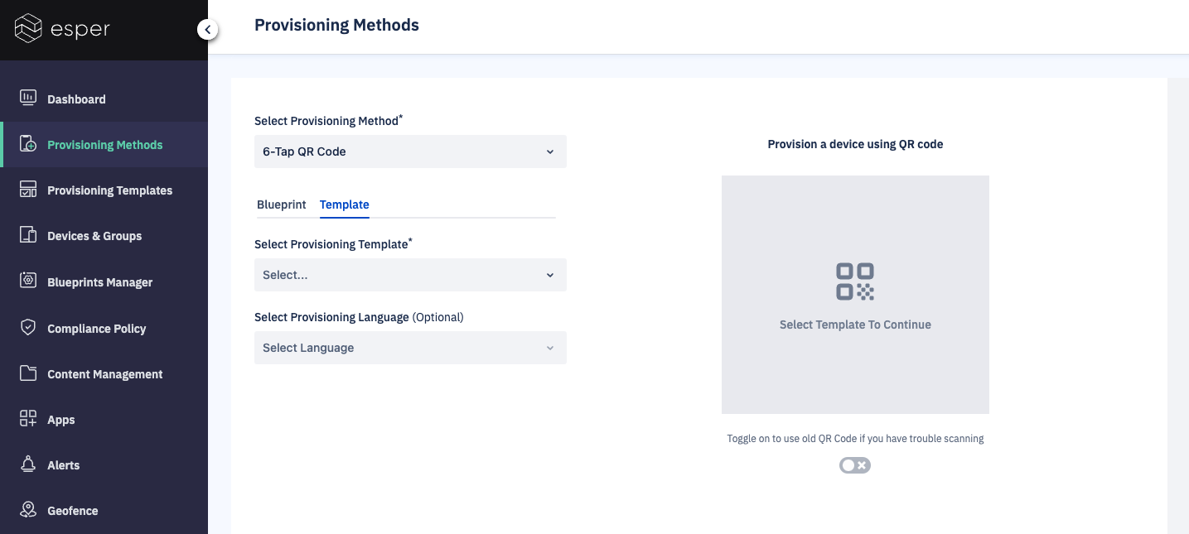Collapse the sidebar with the chevron button

tap(207, 28)
